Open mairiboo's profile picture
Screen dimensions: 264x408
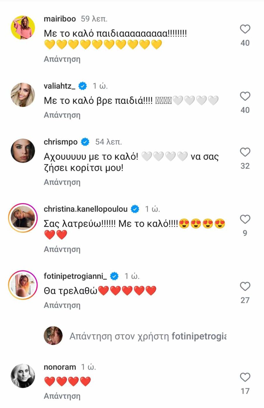(23, 28)
